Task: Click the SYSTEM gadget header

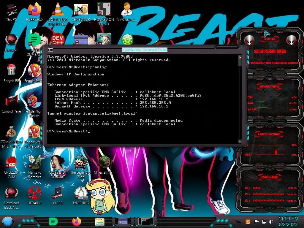Action: (x=270, y=86)
